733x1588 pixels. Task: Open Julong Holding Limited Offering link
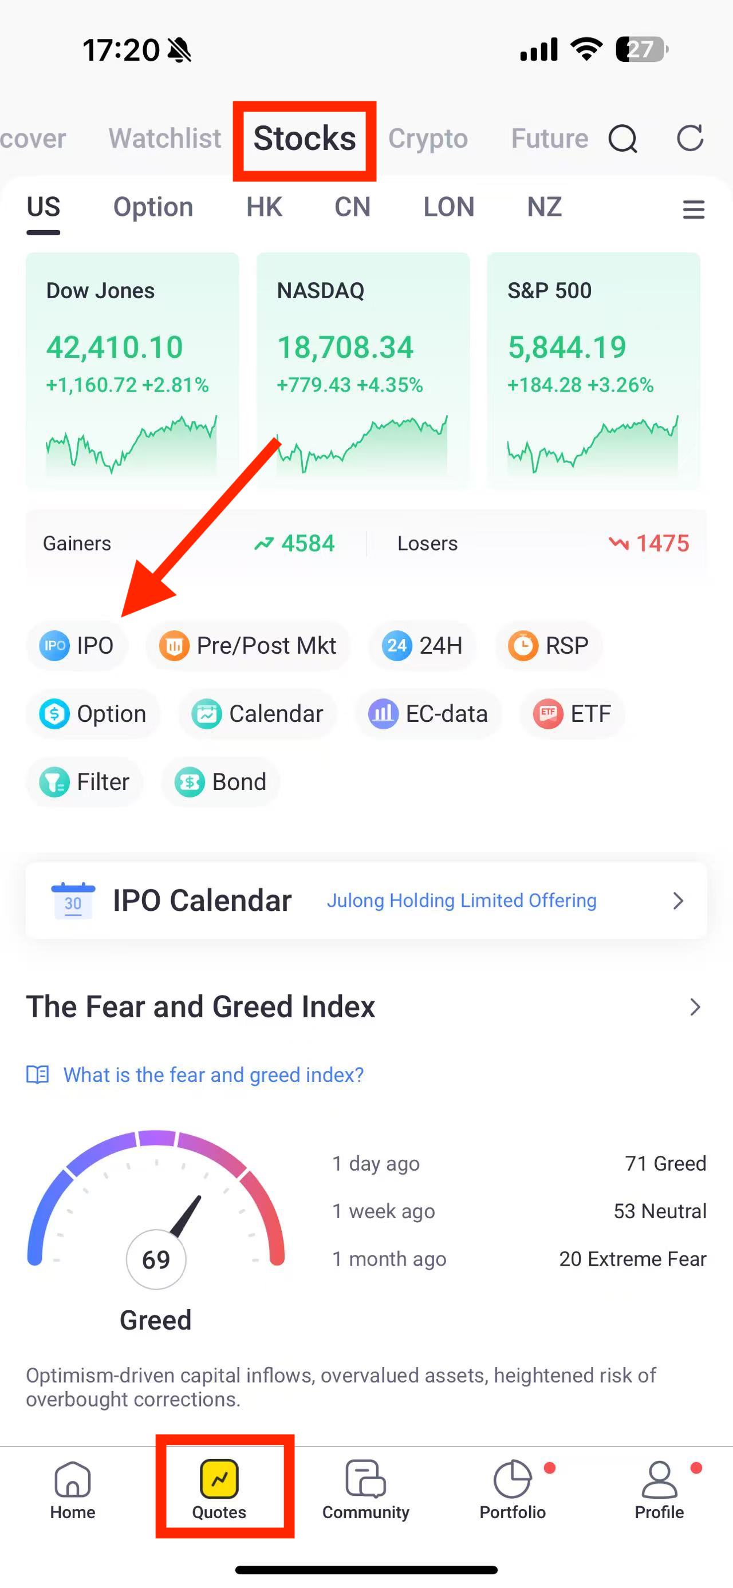pyautogui.click(x=462, y=900)
